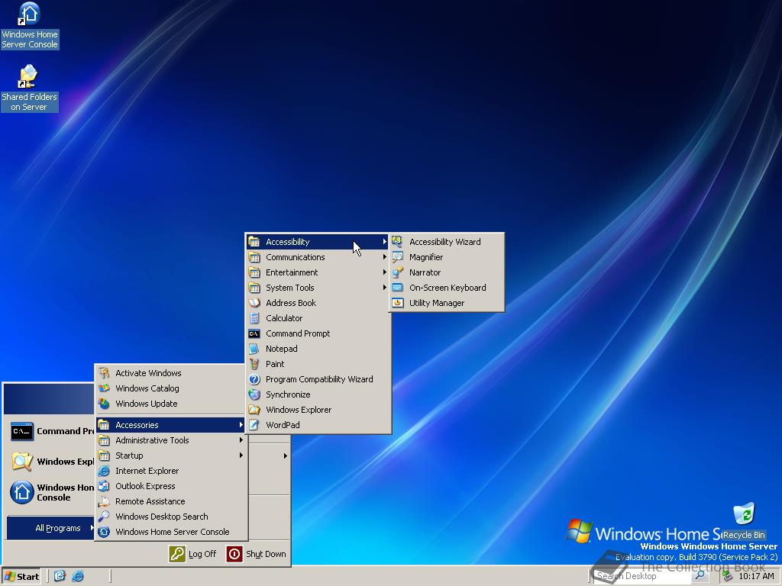Click the On-Screen Keyboard icon
Screen dimensions: 782x586
click(397, 288)
